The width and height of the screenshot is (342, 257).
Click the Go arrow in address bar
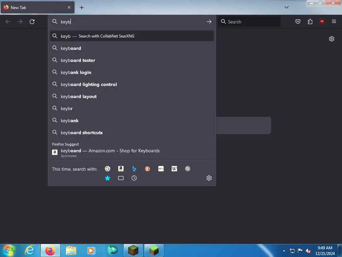point(209,22)
